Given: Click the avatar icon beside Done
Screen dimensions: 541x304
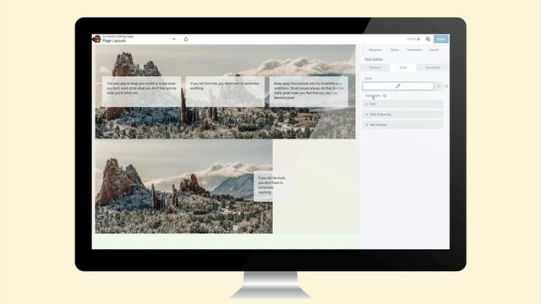Looking at the screenshot, I should point(429,39).
